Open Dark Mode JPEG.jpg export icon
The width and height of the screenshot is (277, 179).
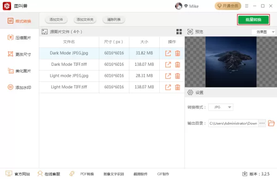click(168, 53)
